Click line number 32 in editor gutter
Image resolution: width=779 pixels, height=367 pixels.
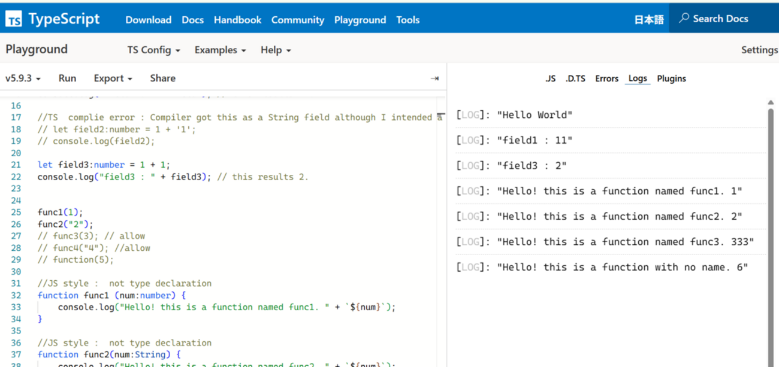click(16, 295)
